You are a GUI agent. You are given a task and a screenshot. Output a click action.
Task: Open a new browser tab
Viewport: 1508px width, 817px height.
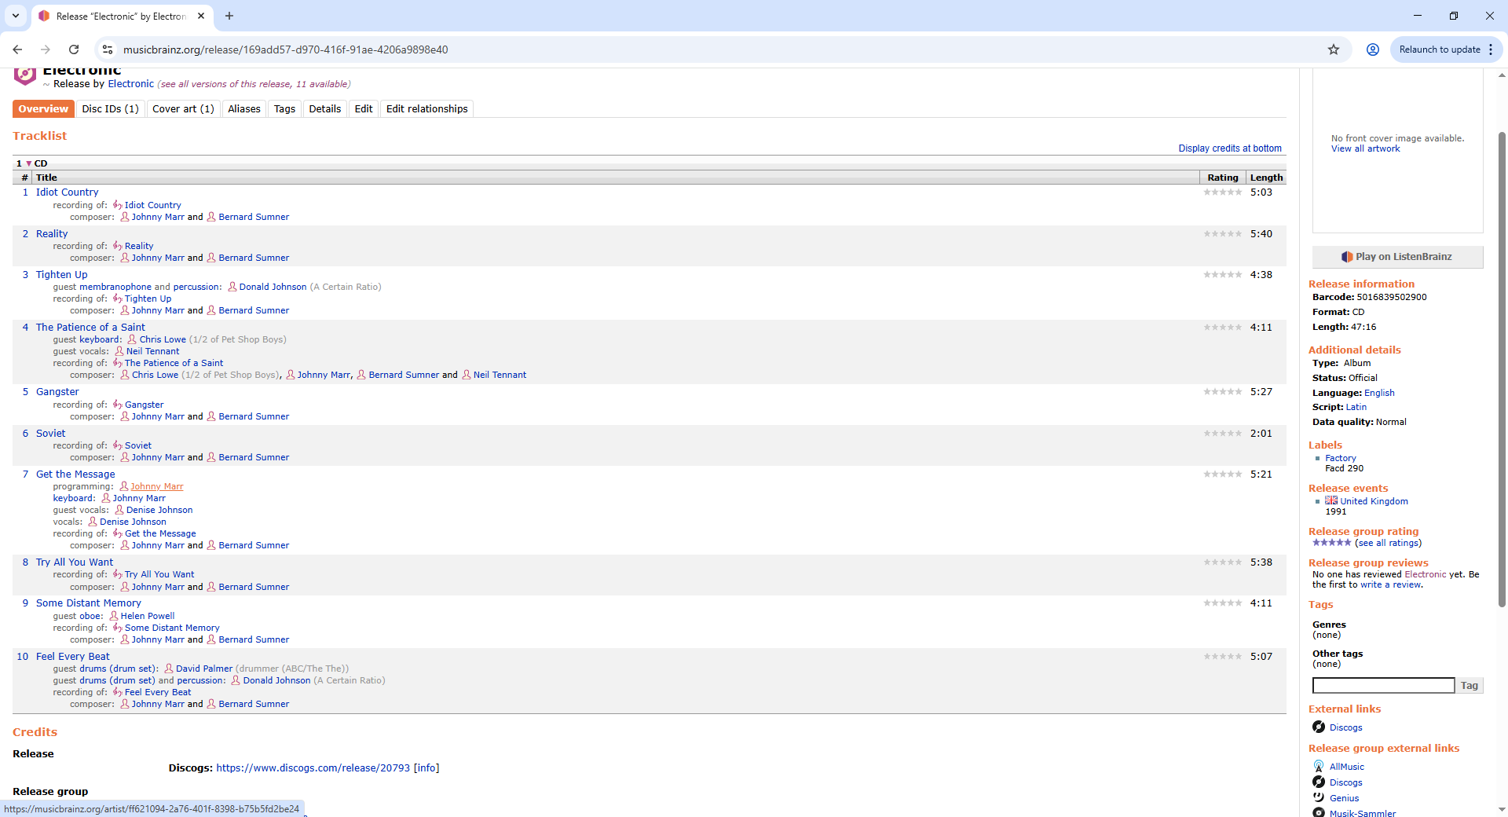pyautogui.click(x=229, y=16)
